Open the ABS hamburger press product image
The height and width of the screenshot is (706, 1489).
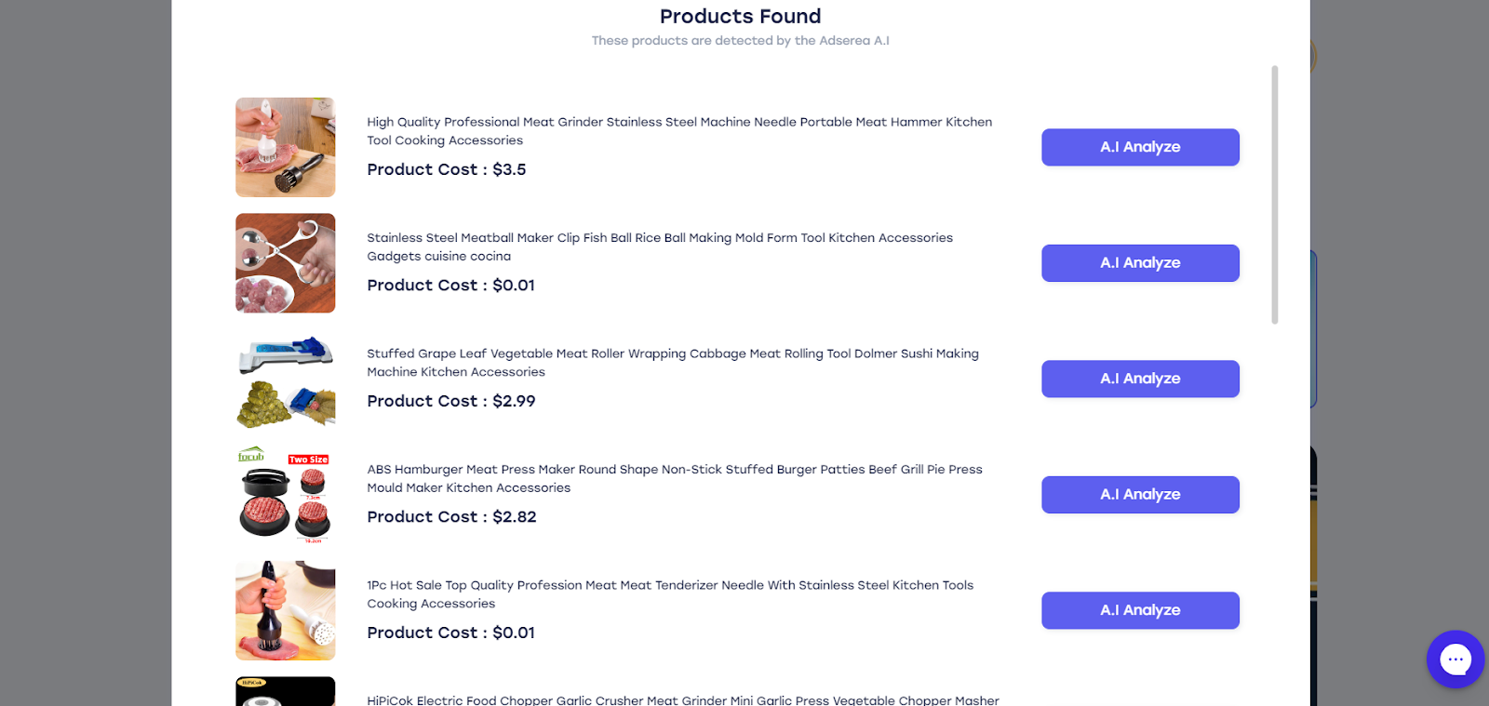285,495
